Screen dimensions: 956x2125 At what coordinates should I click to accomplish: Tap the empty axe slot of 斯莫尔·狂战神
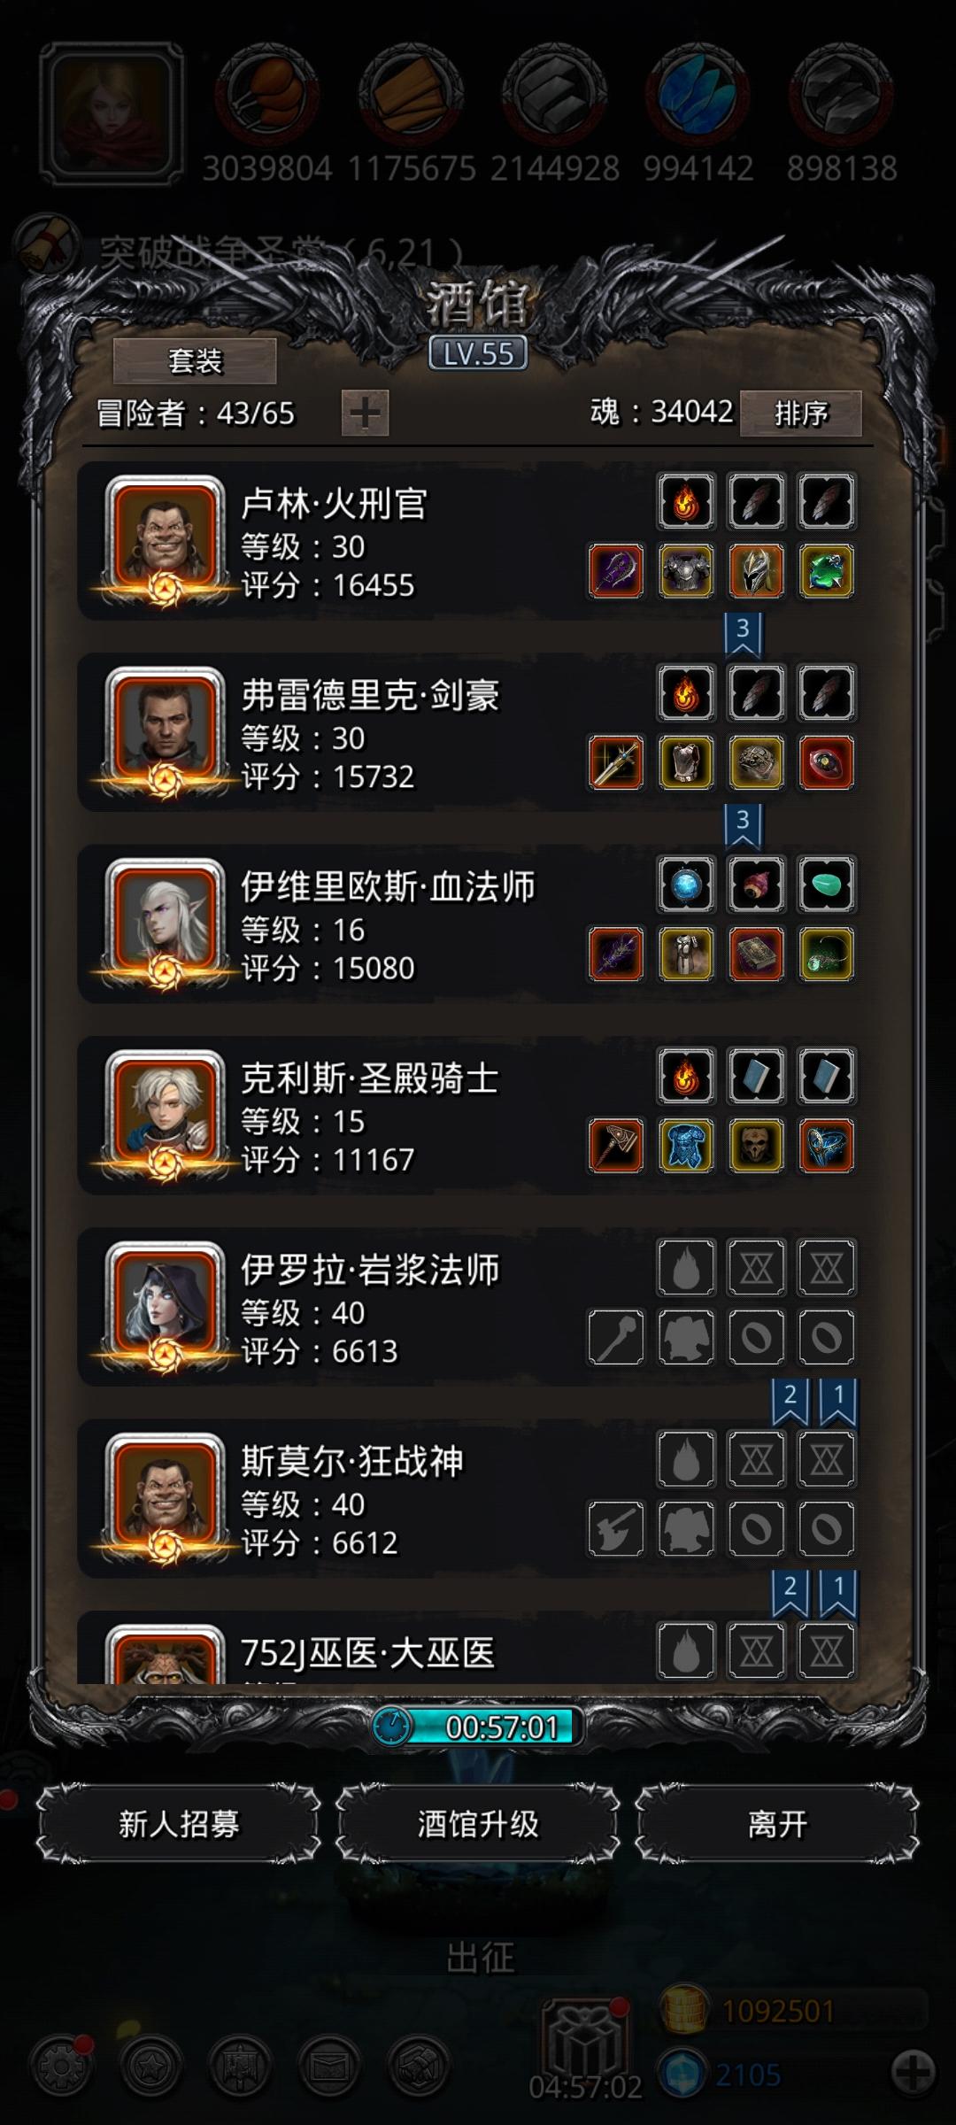coord(616,1528)
